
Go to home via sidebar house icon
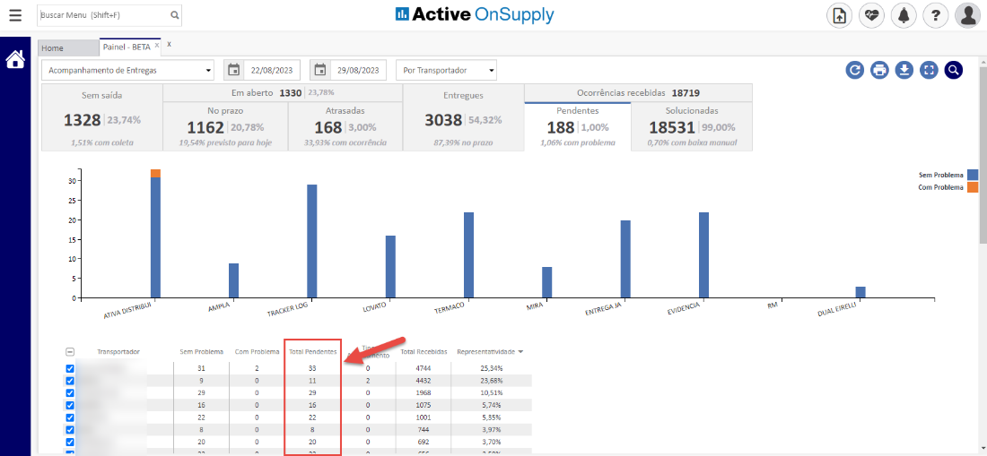[15, 59]
